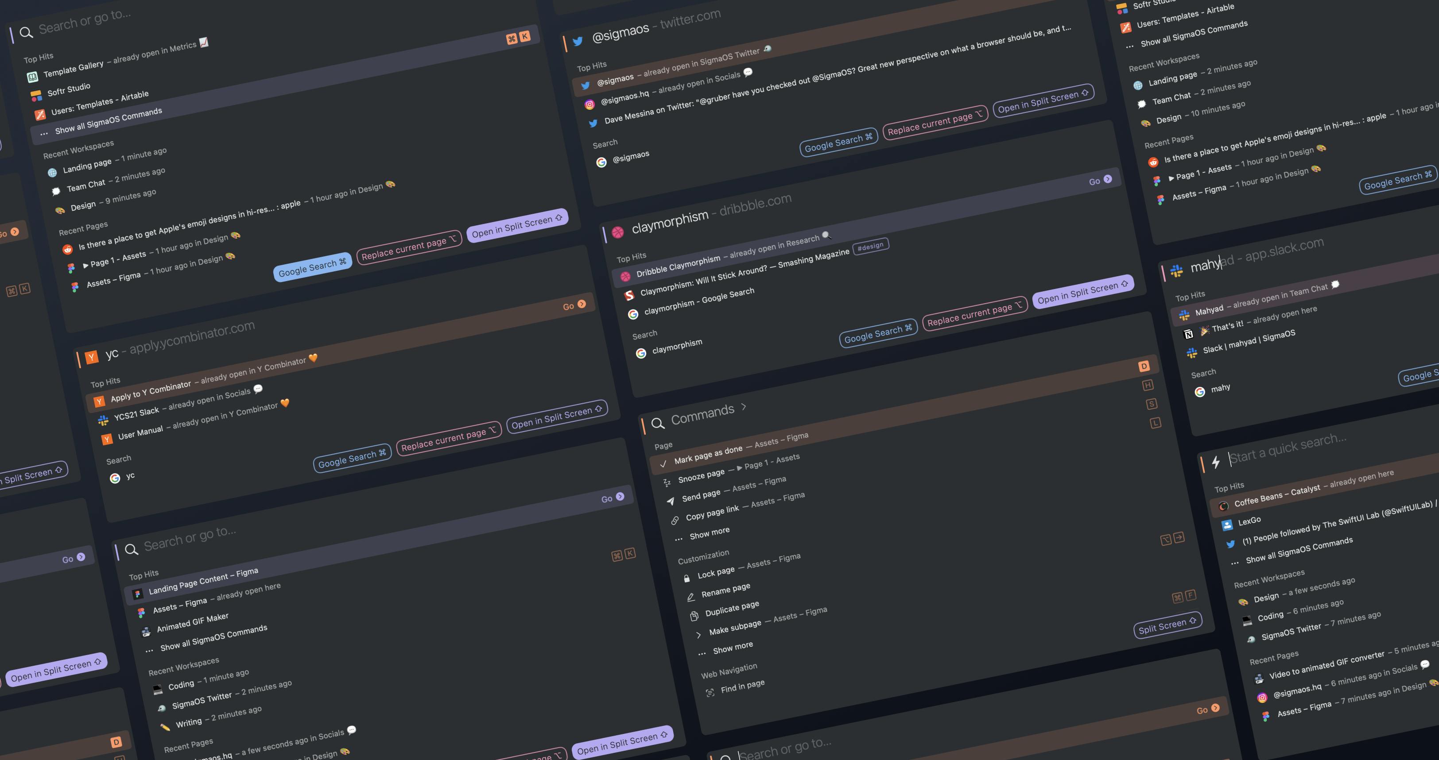Click the Notion icon on the 'That's it!' row
This screenshot has width=1439, height=760.
pos(1188,334)
